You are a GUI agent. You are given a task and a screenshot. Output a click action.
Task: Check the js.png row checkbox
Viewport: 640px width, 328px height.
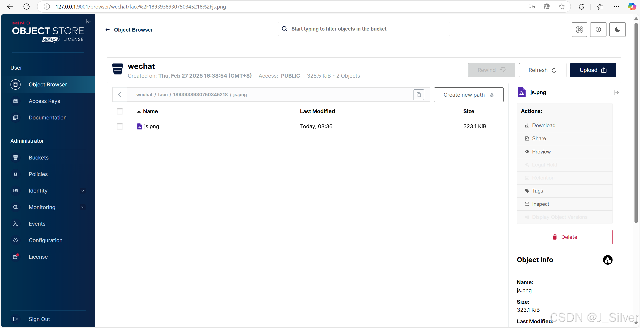pos(120,126)
